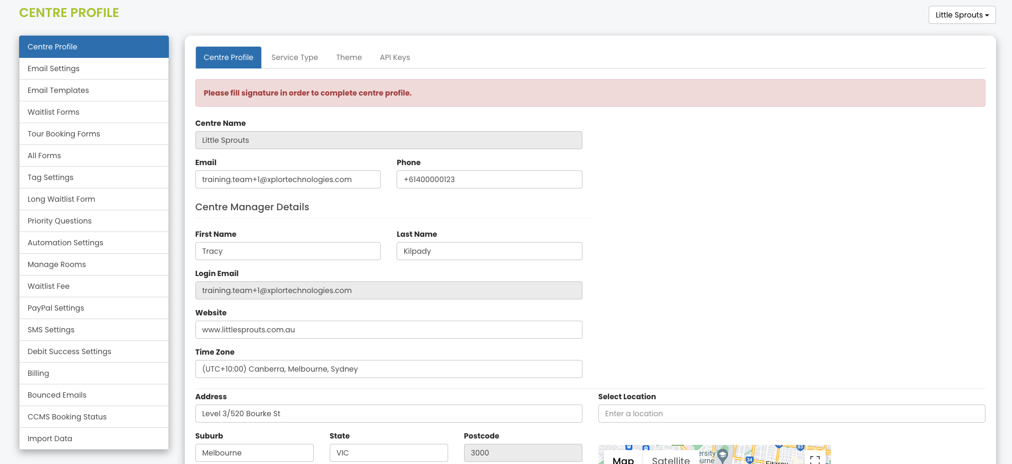The image size is (1012, 464).
Task: Click the Last Name field containing Kilpady
Action: [490, 251]
